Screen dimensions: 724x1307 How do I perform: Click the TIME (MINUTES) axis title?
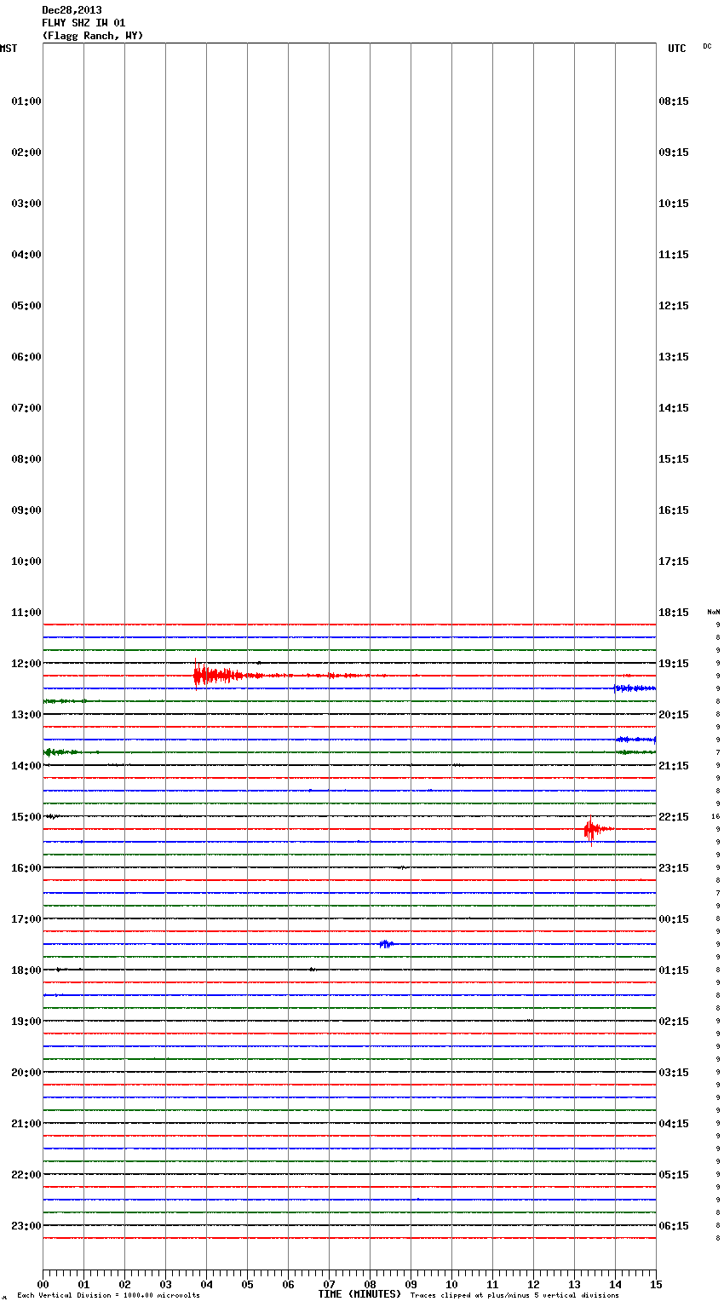(359, 1294)
